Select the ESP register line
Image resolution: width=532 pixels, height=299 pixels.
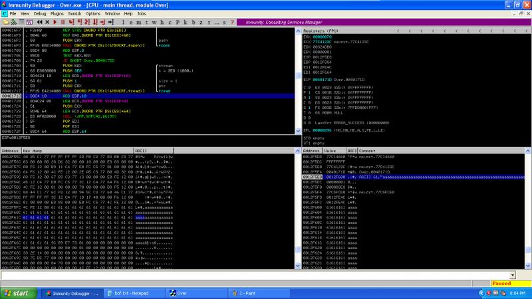point(318,57)
